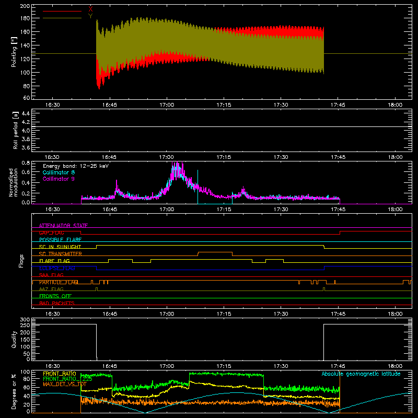Click the 3.6 tick on Roll period axis
The width and height of the screenshot is (418, 418).
[26, 148]
